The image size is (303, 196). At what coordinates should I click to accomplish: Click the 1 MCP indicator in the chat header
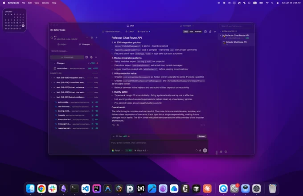(x=130, y=32)
